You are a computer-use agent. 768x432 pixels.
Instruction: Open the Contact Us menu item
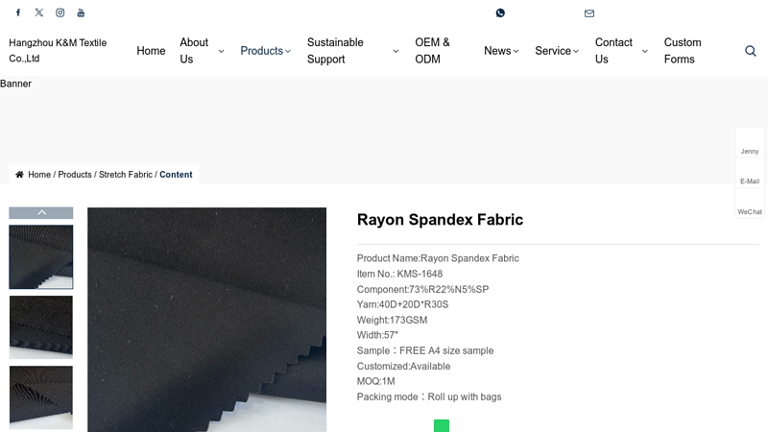tap(613, 51)
